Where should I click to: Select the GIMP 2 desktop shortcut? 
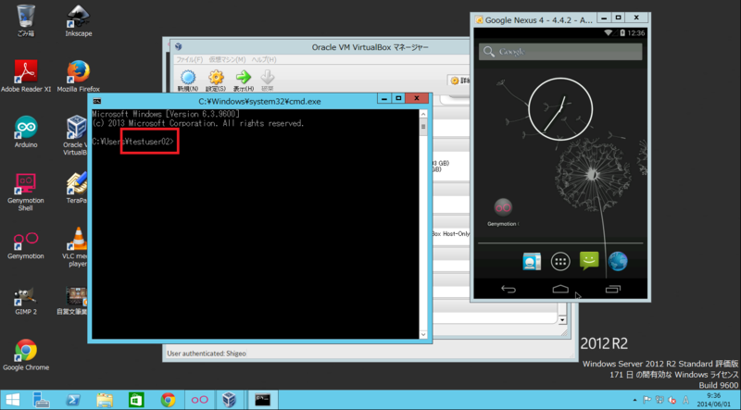point(26,300)
